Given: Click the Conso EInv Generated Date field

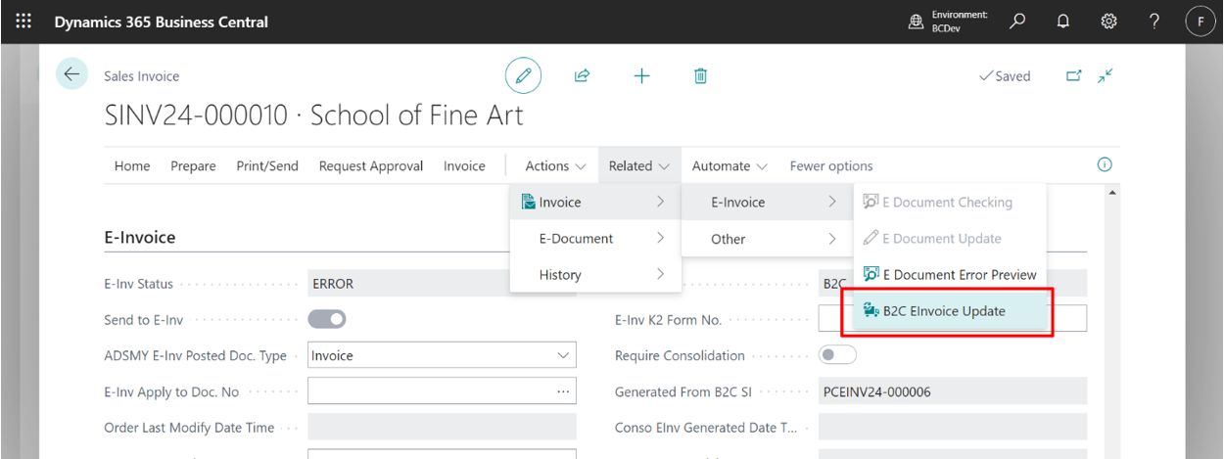Looking at the screenshot, I should (952, 428).
